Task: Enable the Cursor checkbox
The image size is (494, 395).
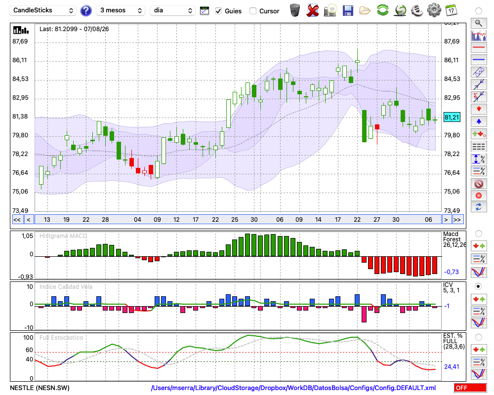Action: pos(252,11)
